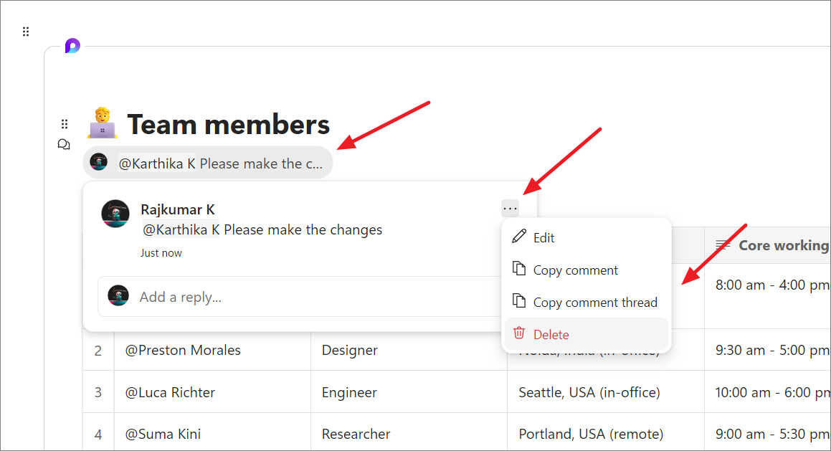Click the avatar in the collapsed comment pill
The height and width of the screenshot is (451, 831).
(99, 162)
